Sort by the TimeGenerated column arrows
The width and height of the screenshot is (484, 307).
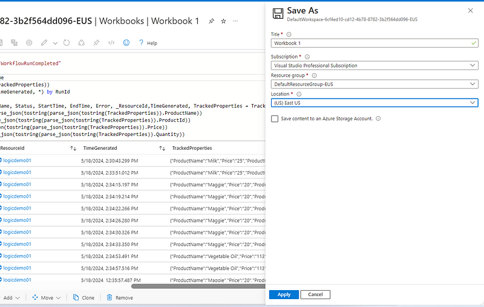click(162, 148)
